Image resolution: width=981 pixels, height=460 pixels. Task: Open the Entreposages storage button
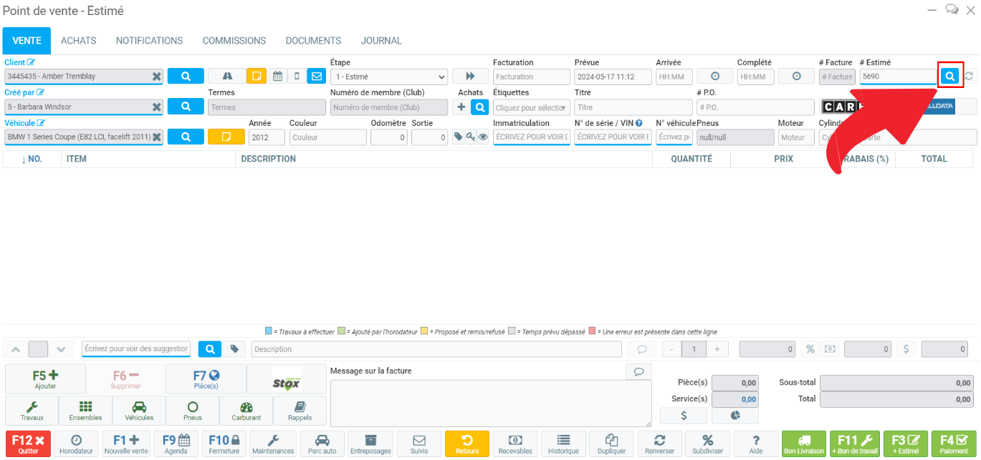coord(370,444)
